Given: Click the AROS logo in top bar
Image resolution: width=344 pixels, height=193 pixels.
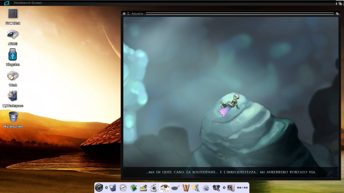Looking at the screenshot, I should [x=6, y=3].
